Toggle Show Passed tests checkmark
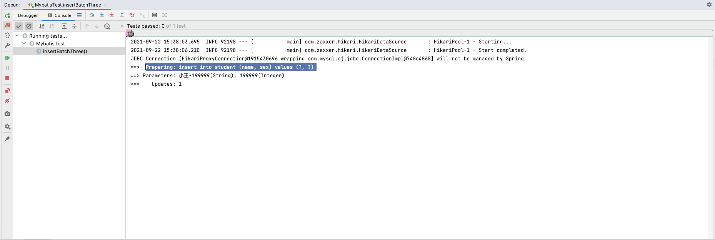Image resolution: width=715 pixels, height=240 pixels. point(19,26)
